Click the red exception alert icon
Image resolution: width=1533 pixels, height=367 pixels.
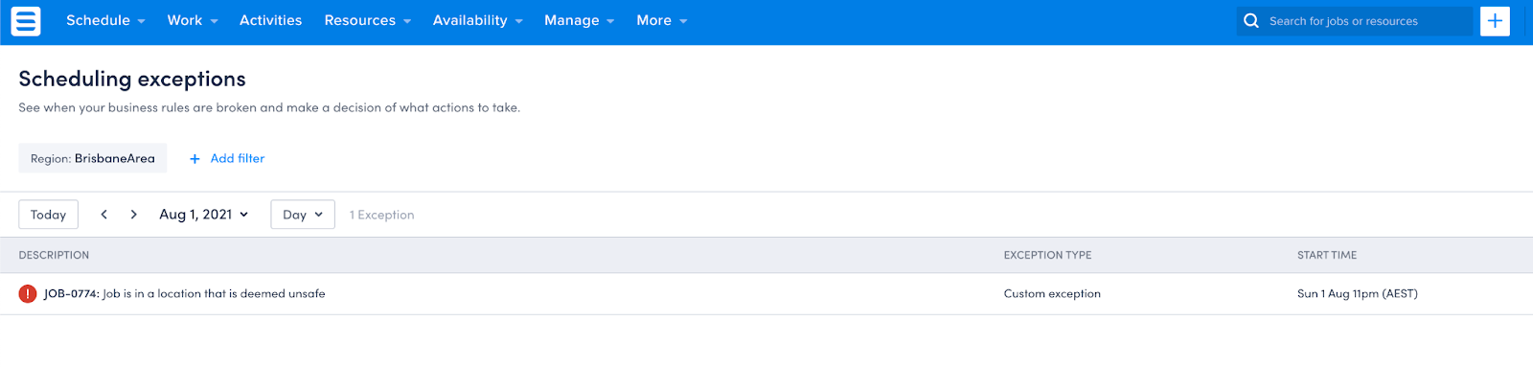point(28,294)
